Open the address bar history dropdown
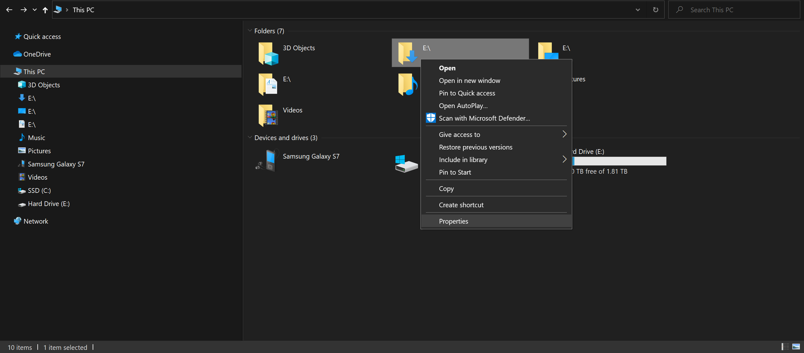 [638, 10]
